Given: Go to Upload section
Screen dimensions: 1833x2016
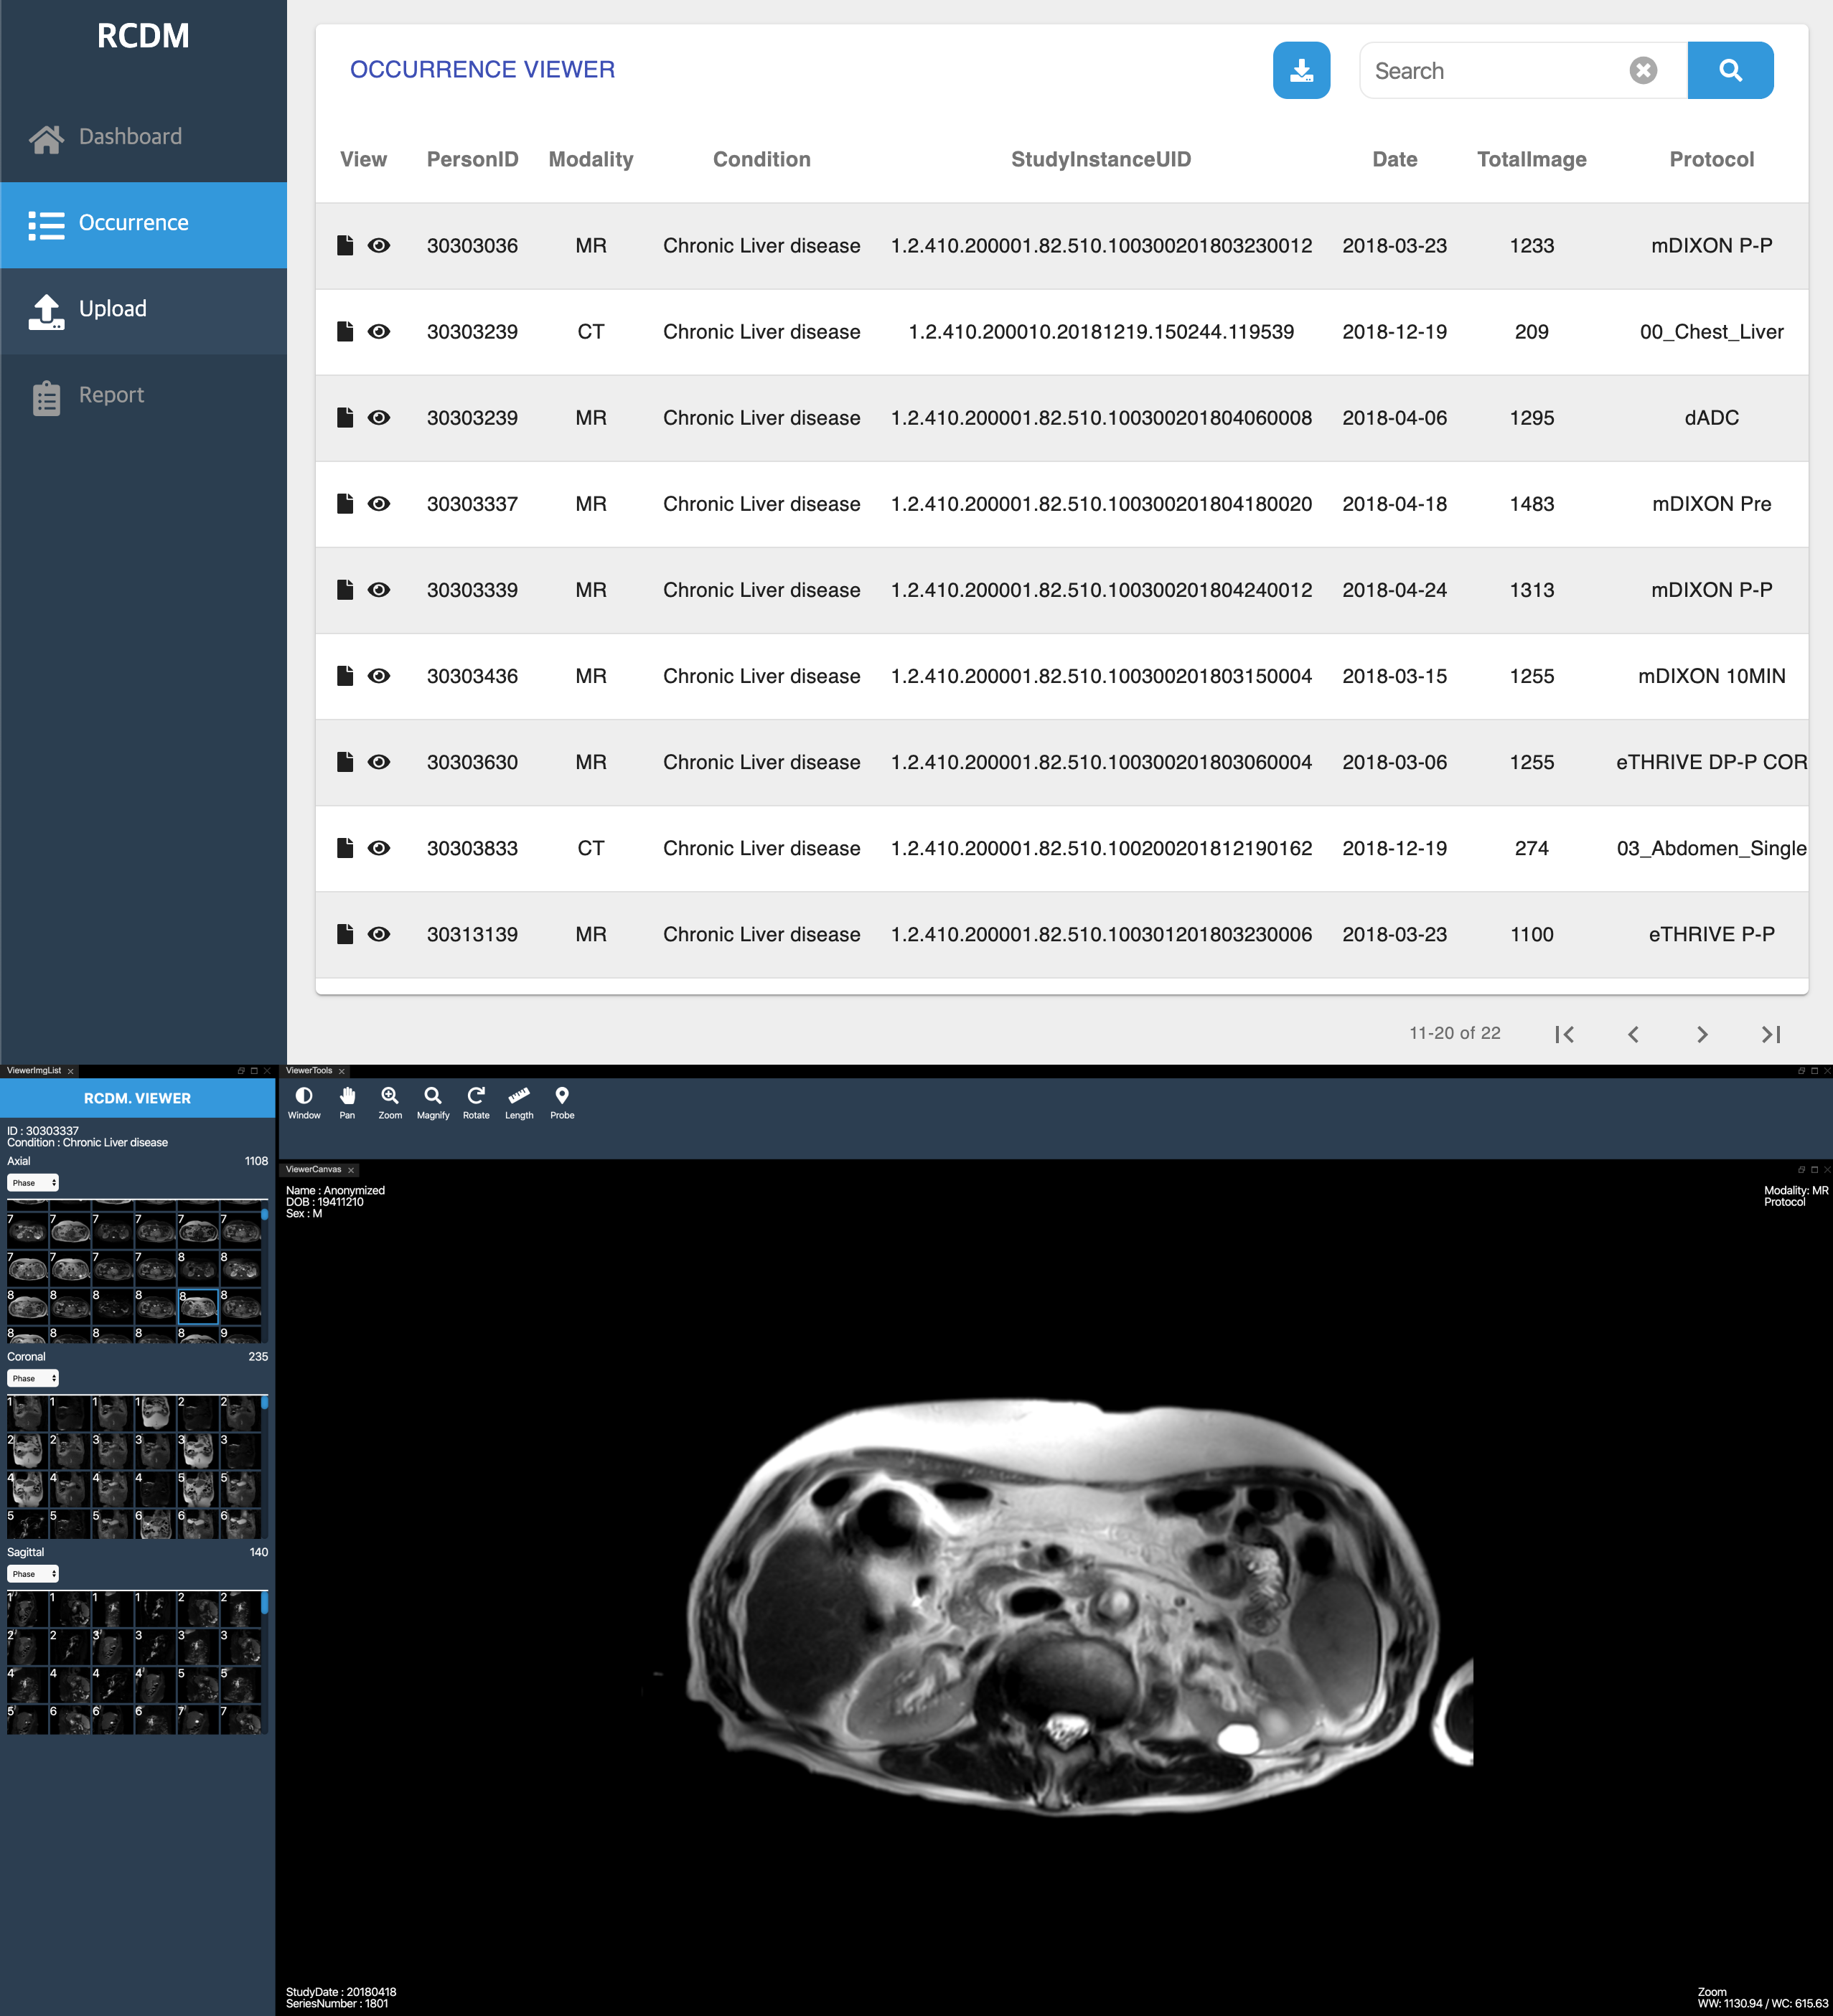Looking at the screenshot, I should (x=112, y=309).
